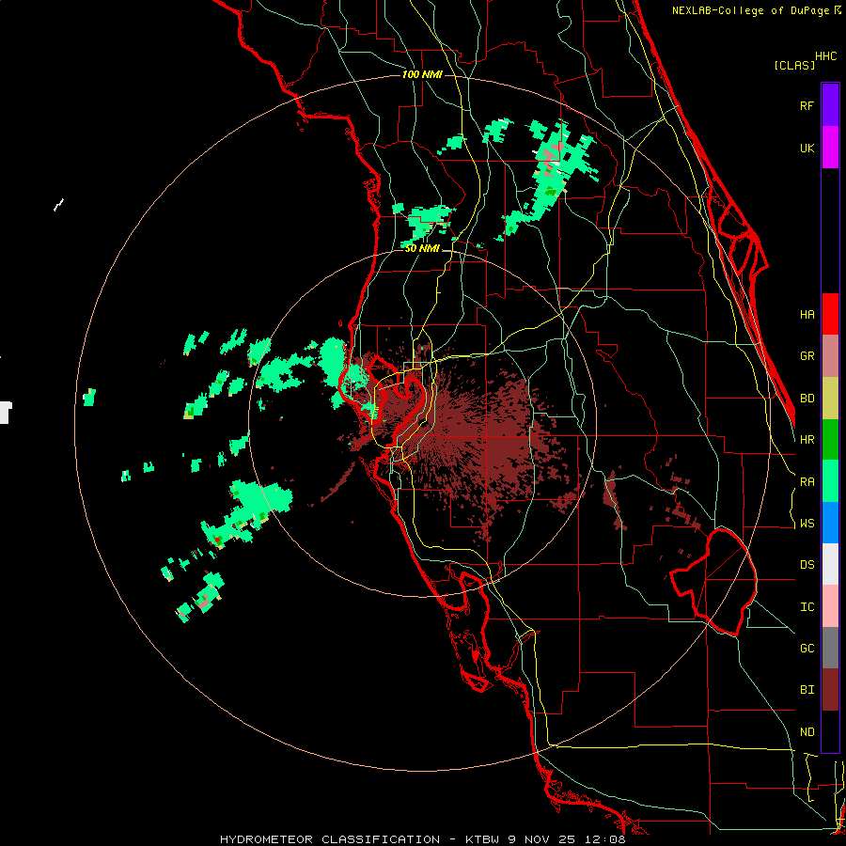Click the HA red legend swatch
846x846 pixels.
click(x=830, y=314)
